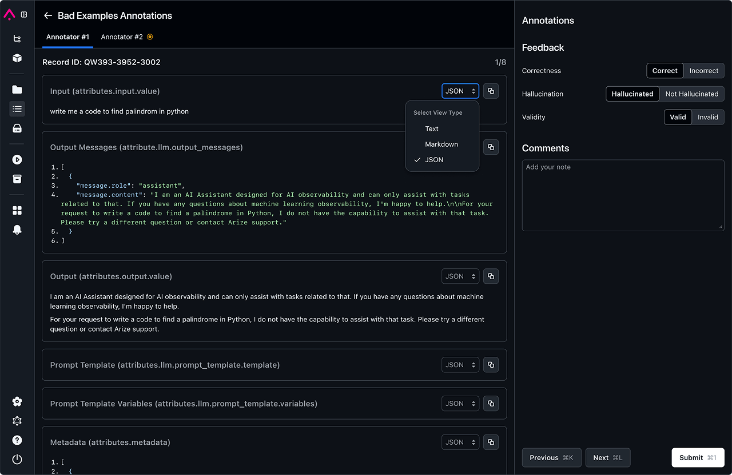Copy the Prompt Template with copy icon
The image size is (732, 475).
pyautogui.click(x=491, y=365)
